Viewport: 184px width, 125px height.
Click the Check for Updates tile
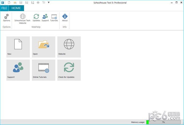tap(69, 70)
